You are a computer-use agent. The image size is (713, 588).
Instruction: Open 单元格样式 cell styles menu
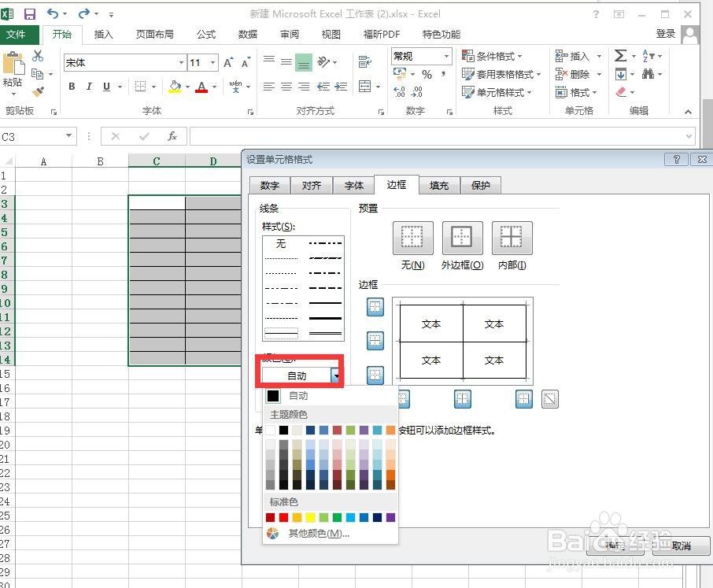497,92
